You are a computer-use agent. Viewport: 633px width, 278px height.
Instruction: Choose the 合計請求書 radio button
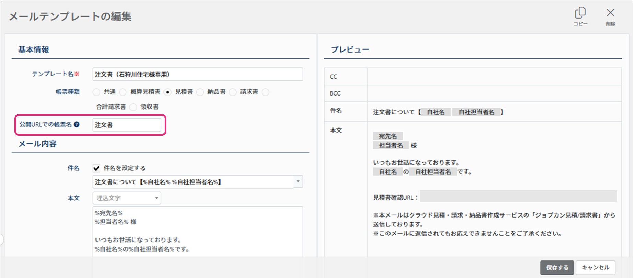coord(265,92)
